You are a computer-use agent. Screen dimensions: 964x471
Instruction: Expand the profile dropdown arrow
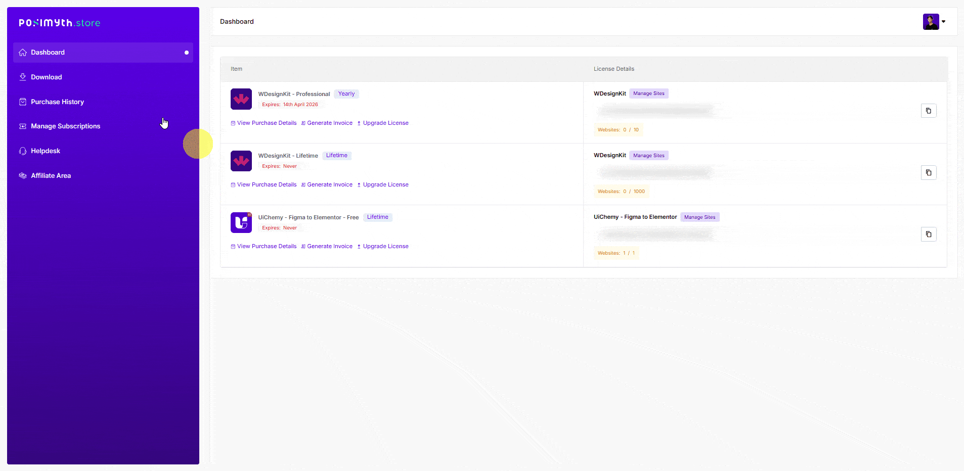[944, 22]
